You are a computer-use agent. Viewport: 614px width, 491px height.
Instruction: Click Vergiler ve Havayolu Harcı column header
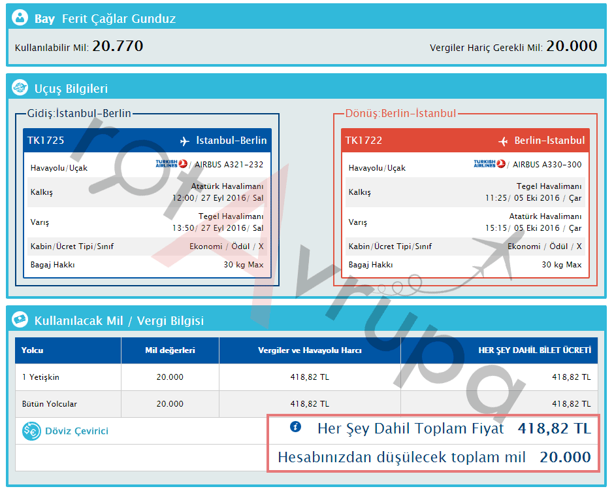310,350
